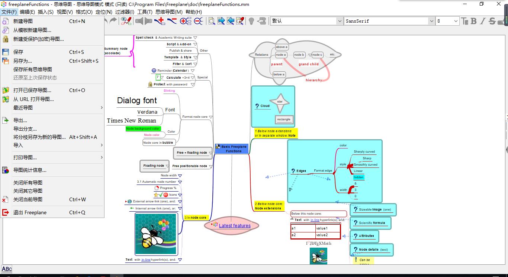The image size is (508, 277).
Task: Toggle strikethrough formatting in the toolbar
Action: click(492, 21)
